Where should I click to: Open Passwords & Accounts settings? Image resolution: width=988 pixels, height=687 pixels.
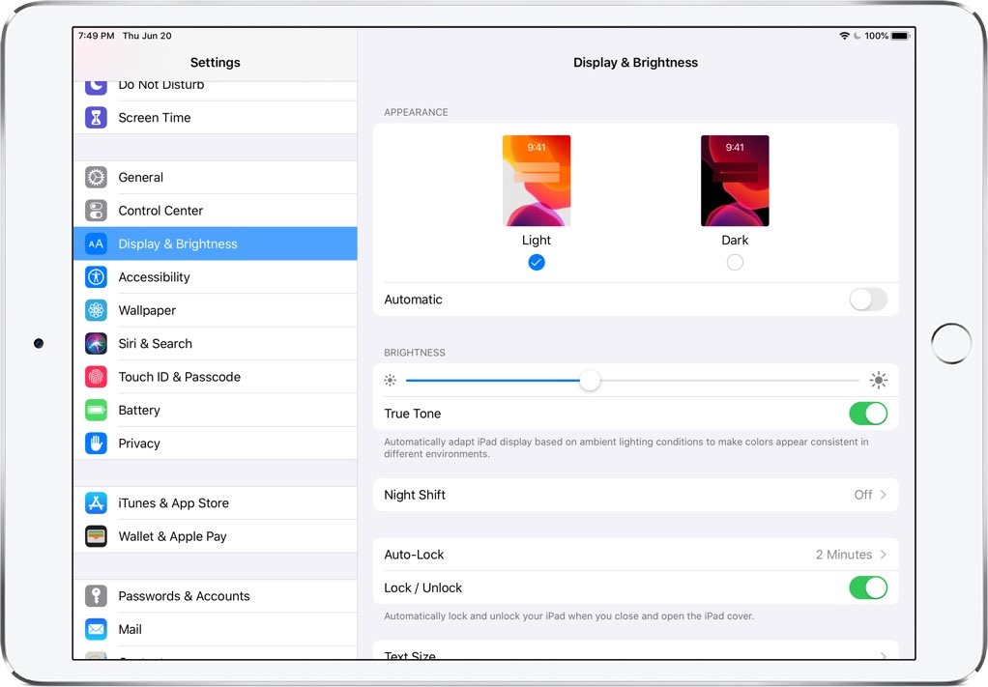pyautogui.click(x=215, y=596)
